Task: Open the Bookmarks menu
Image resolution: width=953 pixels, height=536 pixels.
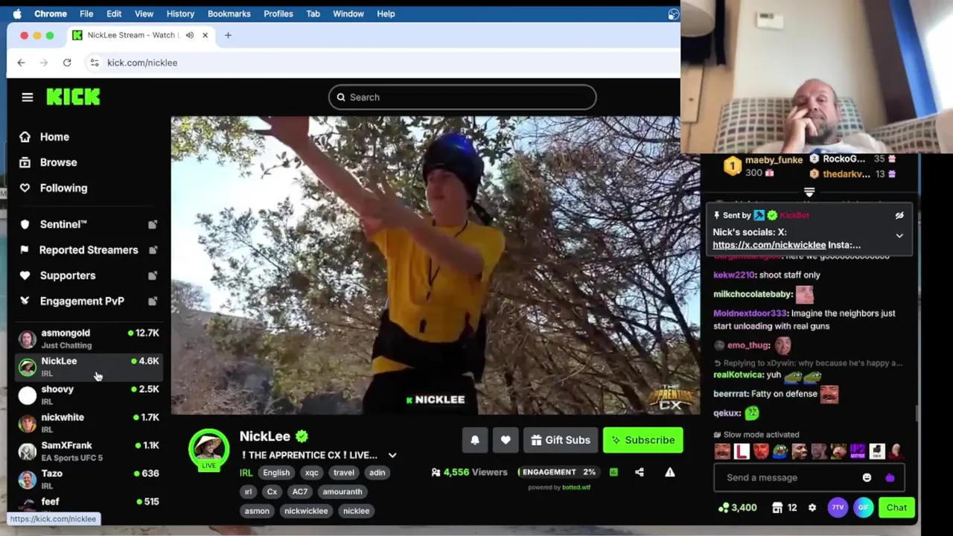Action: [x=229, y=13]
